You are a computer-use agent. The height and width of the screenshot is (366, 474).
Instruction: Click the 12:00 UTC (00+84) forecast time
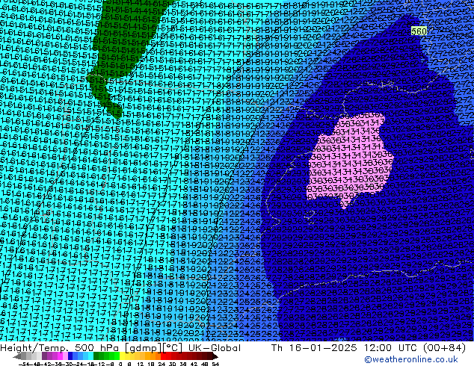coord(415,348)
